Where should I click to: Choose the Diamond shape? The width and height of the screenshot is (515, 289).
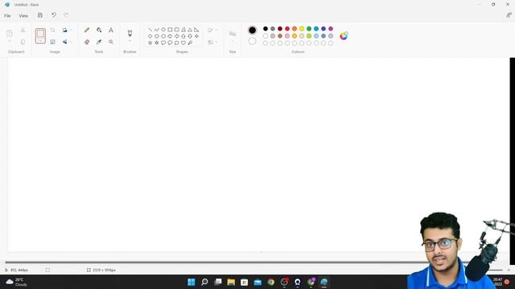click(x=150, y=36)
